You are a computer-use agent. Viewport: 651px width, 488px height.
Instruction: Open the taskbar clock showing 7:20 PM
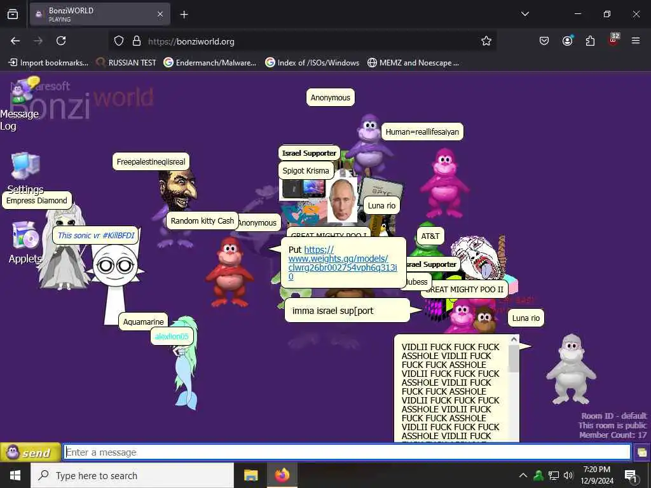click(x=597, y=475)
